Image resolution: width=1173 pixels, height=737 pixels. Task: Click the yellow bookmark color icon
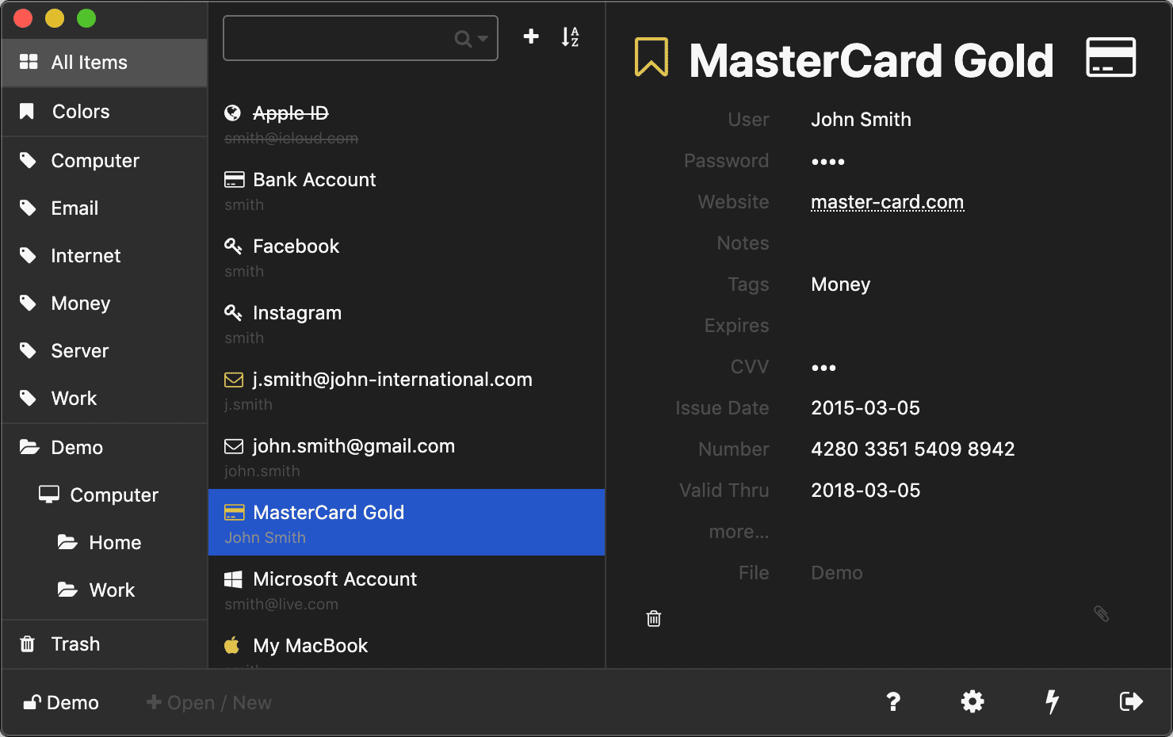point(651,58)
